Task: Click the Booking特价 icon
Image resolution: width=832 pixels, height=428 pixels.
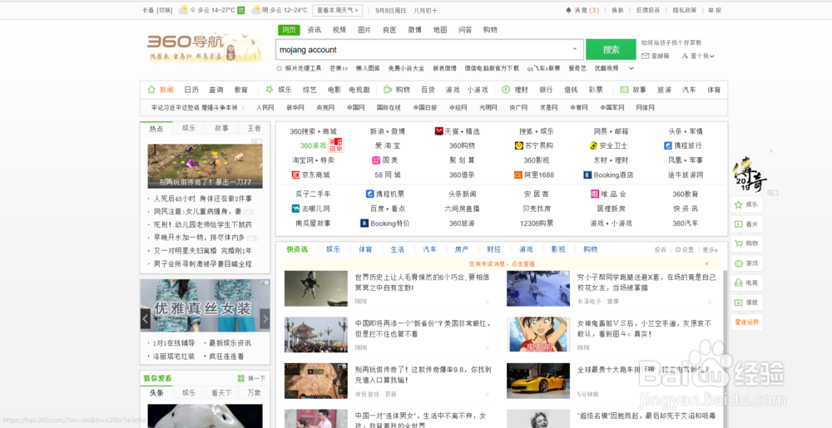Action: 364,224
